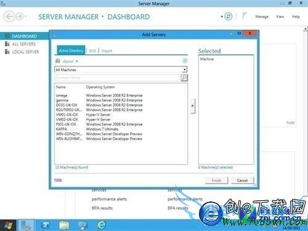The width and height of the screenshot is (308, 231).
Task: Click the left performance alerts entry
Action: point(109,199)
